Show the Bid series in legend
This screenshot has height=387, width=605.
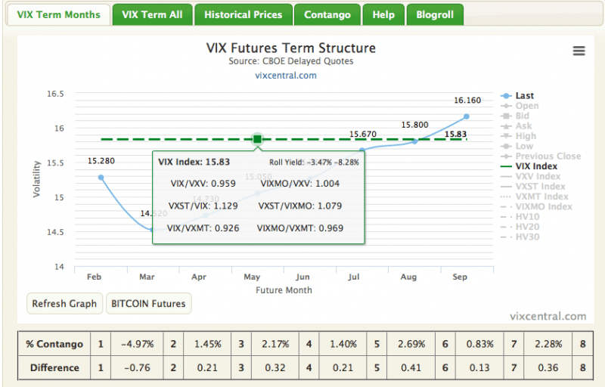(523, 116)
